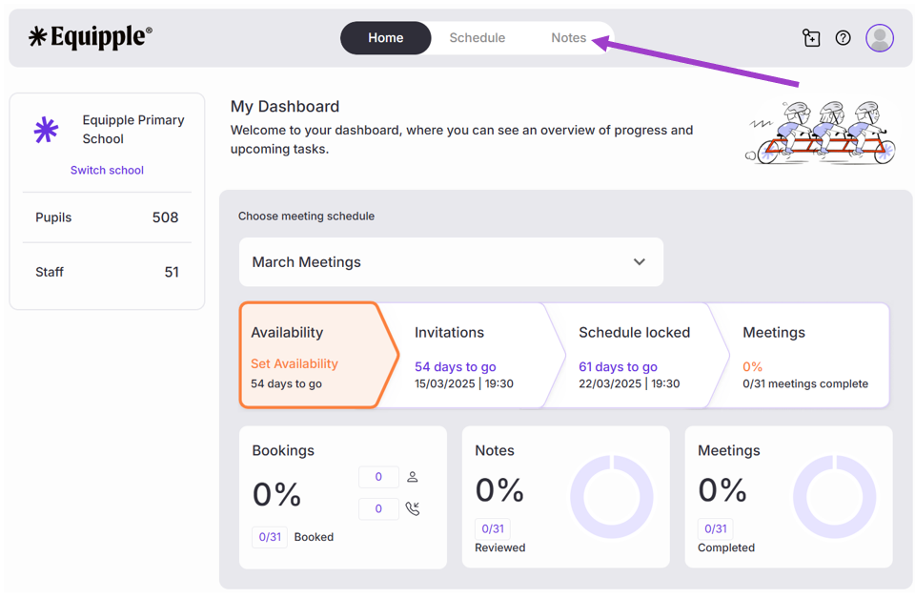915x599 pixels.
Task: Click the 0/31 Booked count badge
Action: 270,537
